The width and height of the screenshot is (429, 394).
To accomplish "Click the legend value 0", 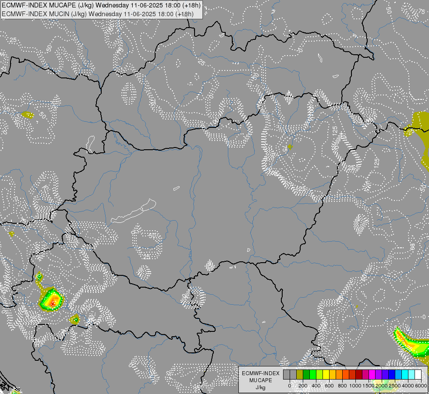I will 290,386.
